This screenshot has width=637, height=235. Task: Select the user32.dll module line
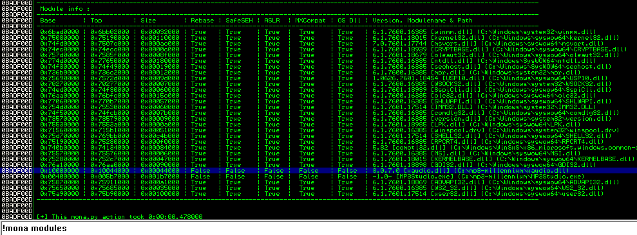click(318, 194)
